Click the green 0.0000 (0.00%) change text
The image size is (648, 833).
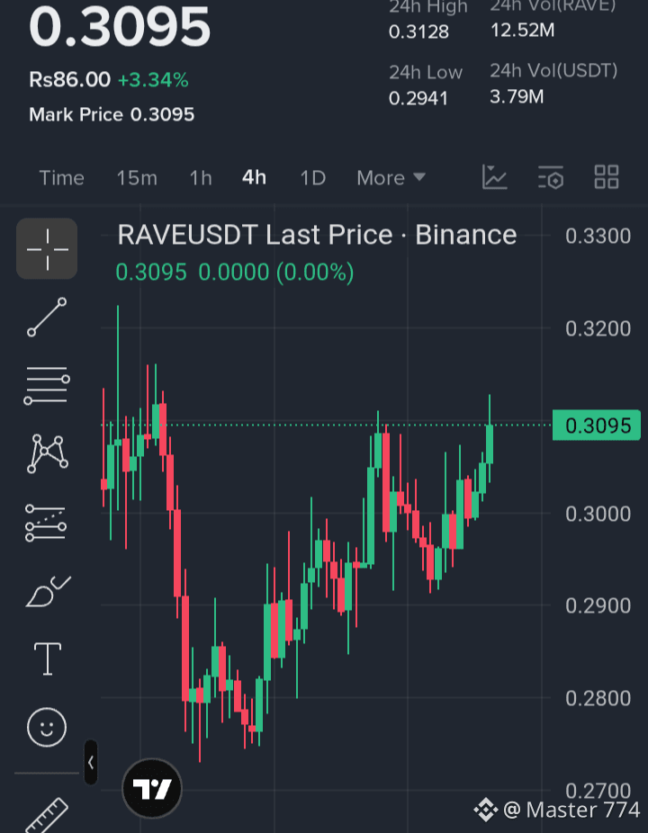tap(276, 273)
